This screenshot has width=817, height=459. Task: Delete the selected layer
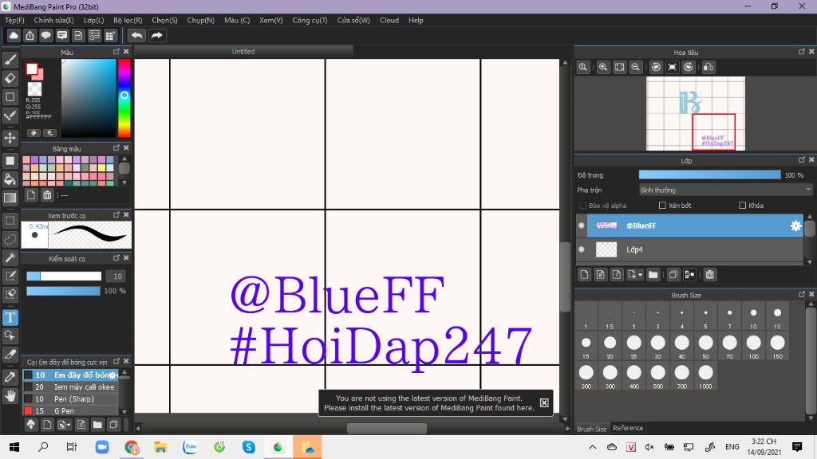[709, 275]
